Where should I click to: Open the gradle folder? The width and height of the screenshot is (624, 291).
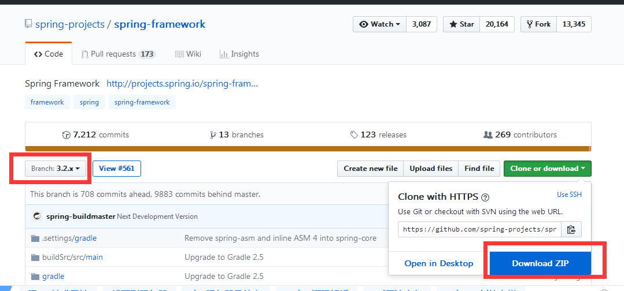point(53,276)
